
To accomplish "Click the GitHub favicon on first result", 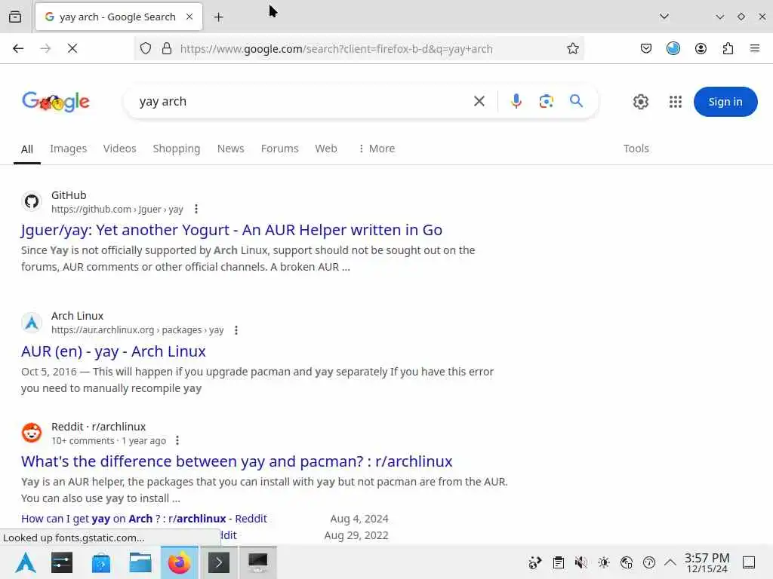I will pos(32,201).
